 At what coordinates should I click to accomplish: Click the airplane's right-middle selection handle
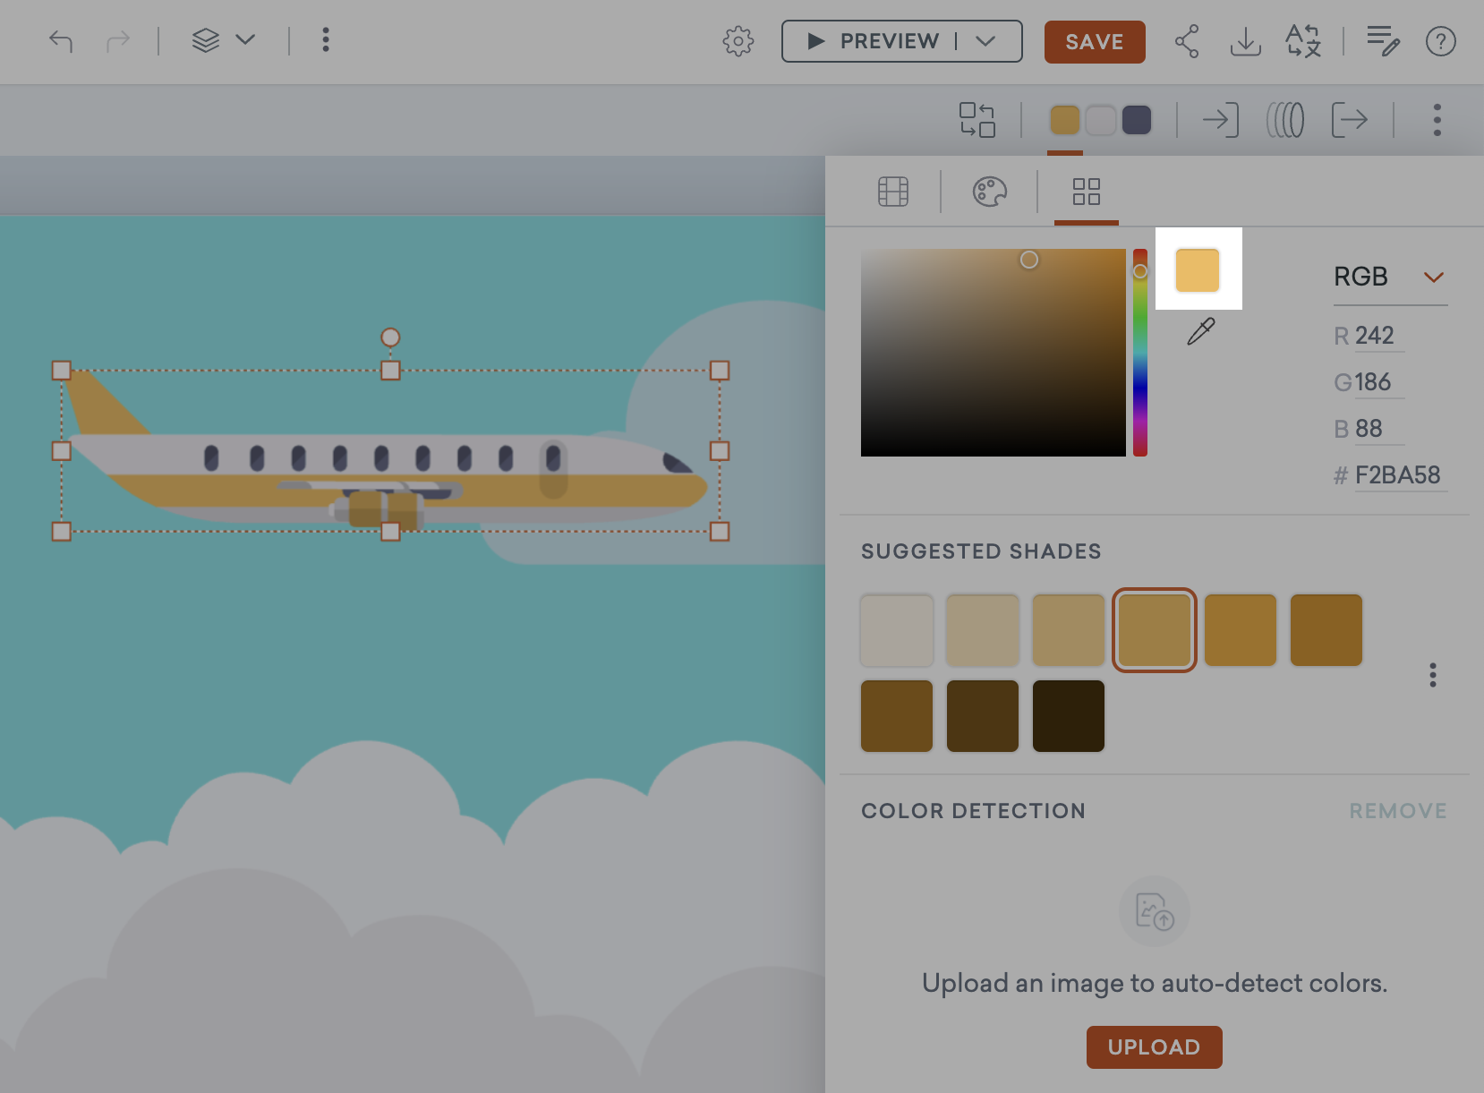coord(720,451)
